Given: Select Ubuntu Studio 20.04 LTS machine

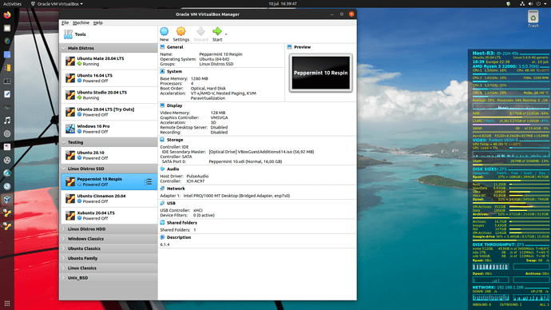Looking at the screenshot, I should point(109,95).
